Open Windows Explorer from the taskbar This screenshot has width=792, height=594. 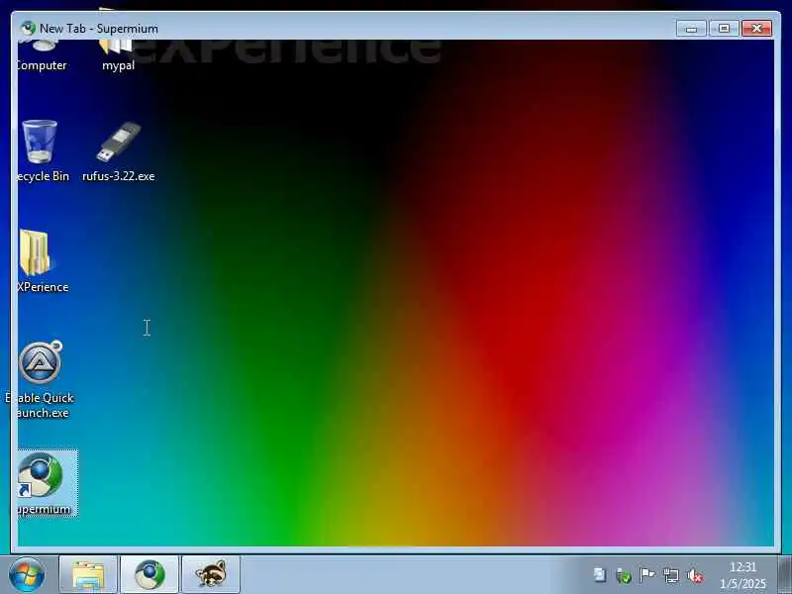click(88, 575)
